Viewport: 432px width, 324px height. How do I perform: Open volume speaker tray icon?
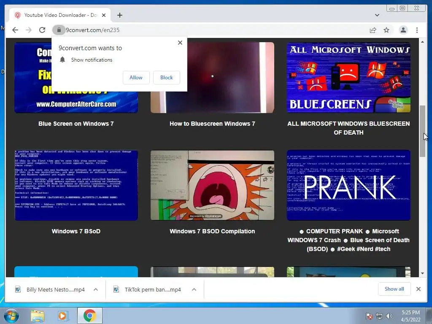[389, 316]
